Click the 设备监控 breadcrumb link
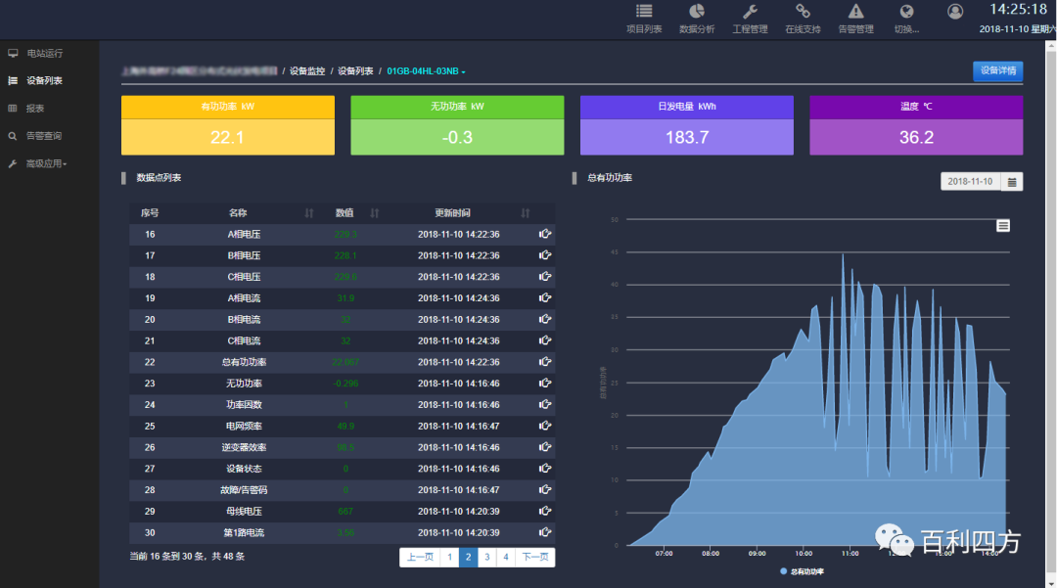The width and height of the screenshot is (1057, 588). point(307,70)
